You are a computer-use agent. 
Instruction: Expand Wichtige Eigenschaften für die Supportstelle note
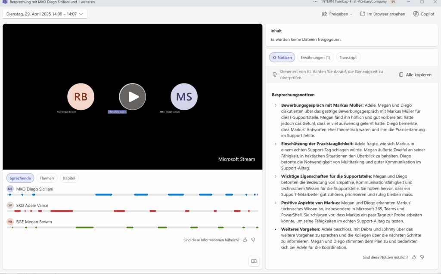[275, 176]
